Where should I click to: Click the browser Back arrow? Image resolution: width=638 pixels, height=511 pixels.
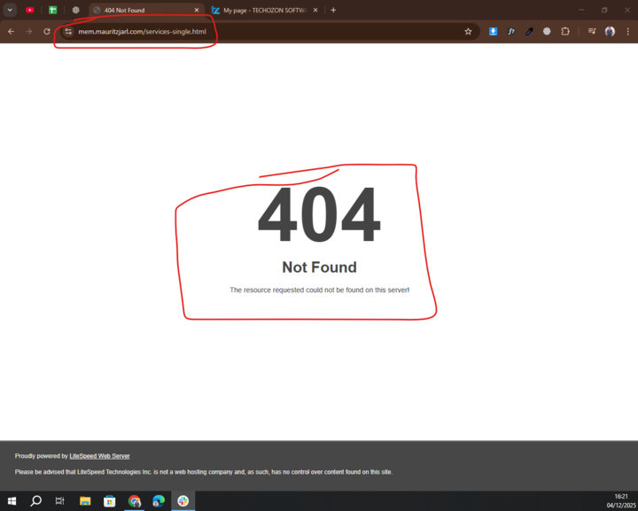pos(11,31)
